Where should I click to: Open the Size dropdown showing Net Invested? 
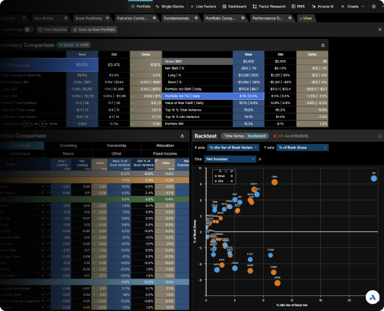point(230,159)
